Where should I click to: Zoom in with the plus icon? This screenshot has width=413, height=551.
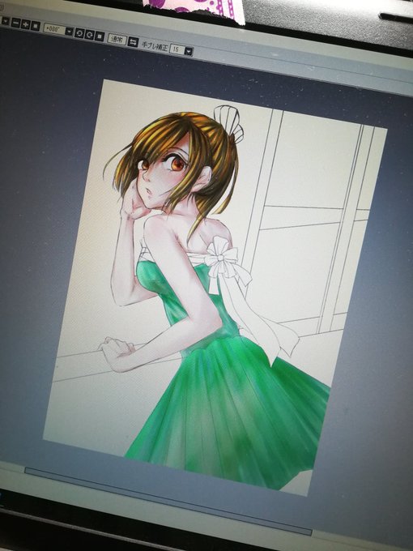[26, 24]
